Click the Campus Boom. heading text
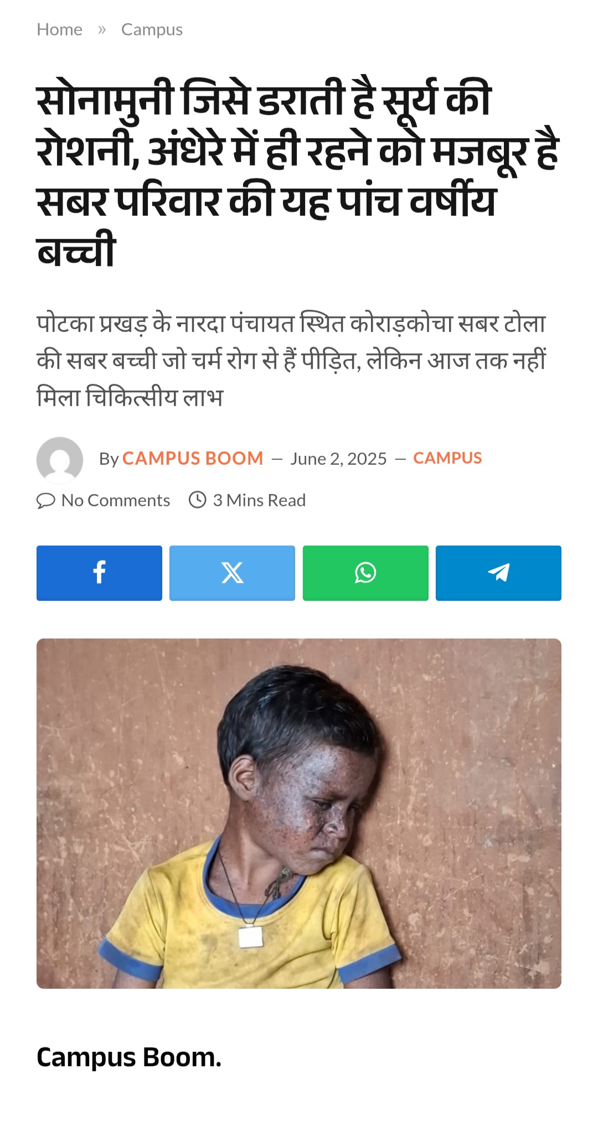This screenshot has width=598, height=1130. click(x=129, y=1058)
